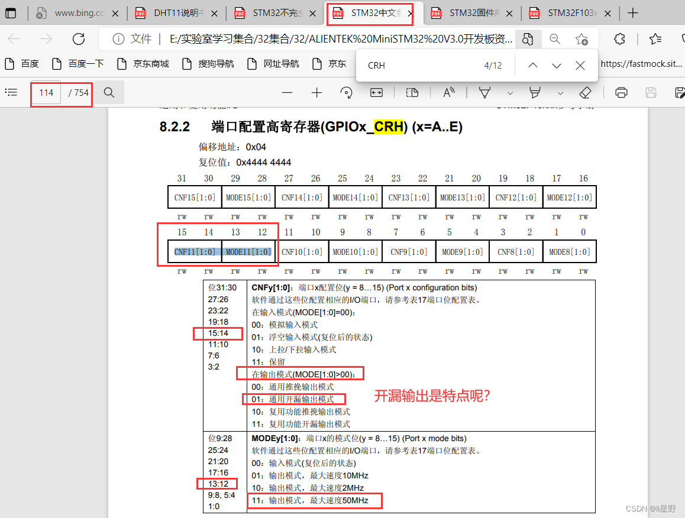Close the find-on-page search bar
Screen dimensions: 685x518
580,66
